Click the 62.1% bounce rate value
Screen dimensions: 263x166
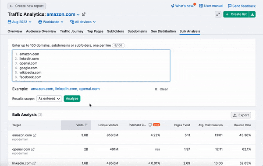click(246, 149)
